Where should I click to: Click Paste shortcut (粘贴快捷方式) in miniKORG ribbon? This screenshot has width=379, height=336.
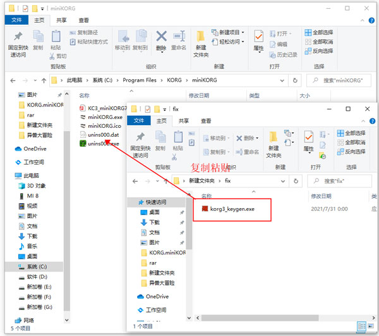point(88,42)
